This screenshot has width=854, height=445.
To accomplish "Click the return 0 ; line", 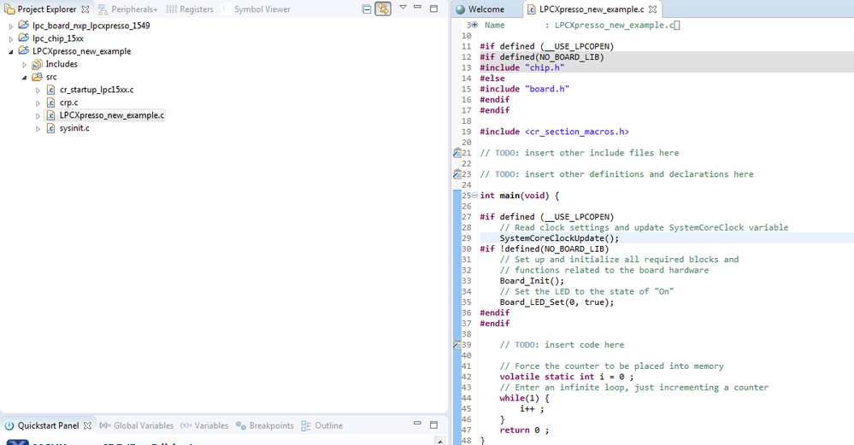I will [524, 430].
